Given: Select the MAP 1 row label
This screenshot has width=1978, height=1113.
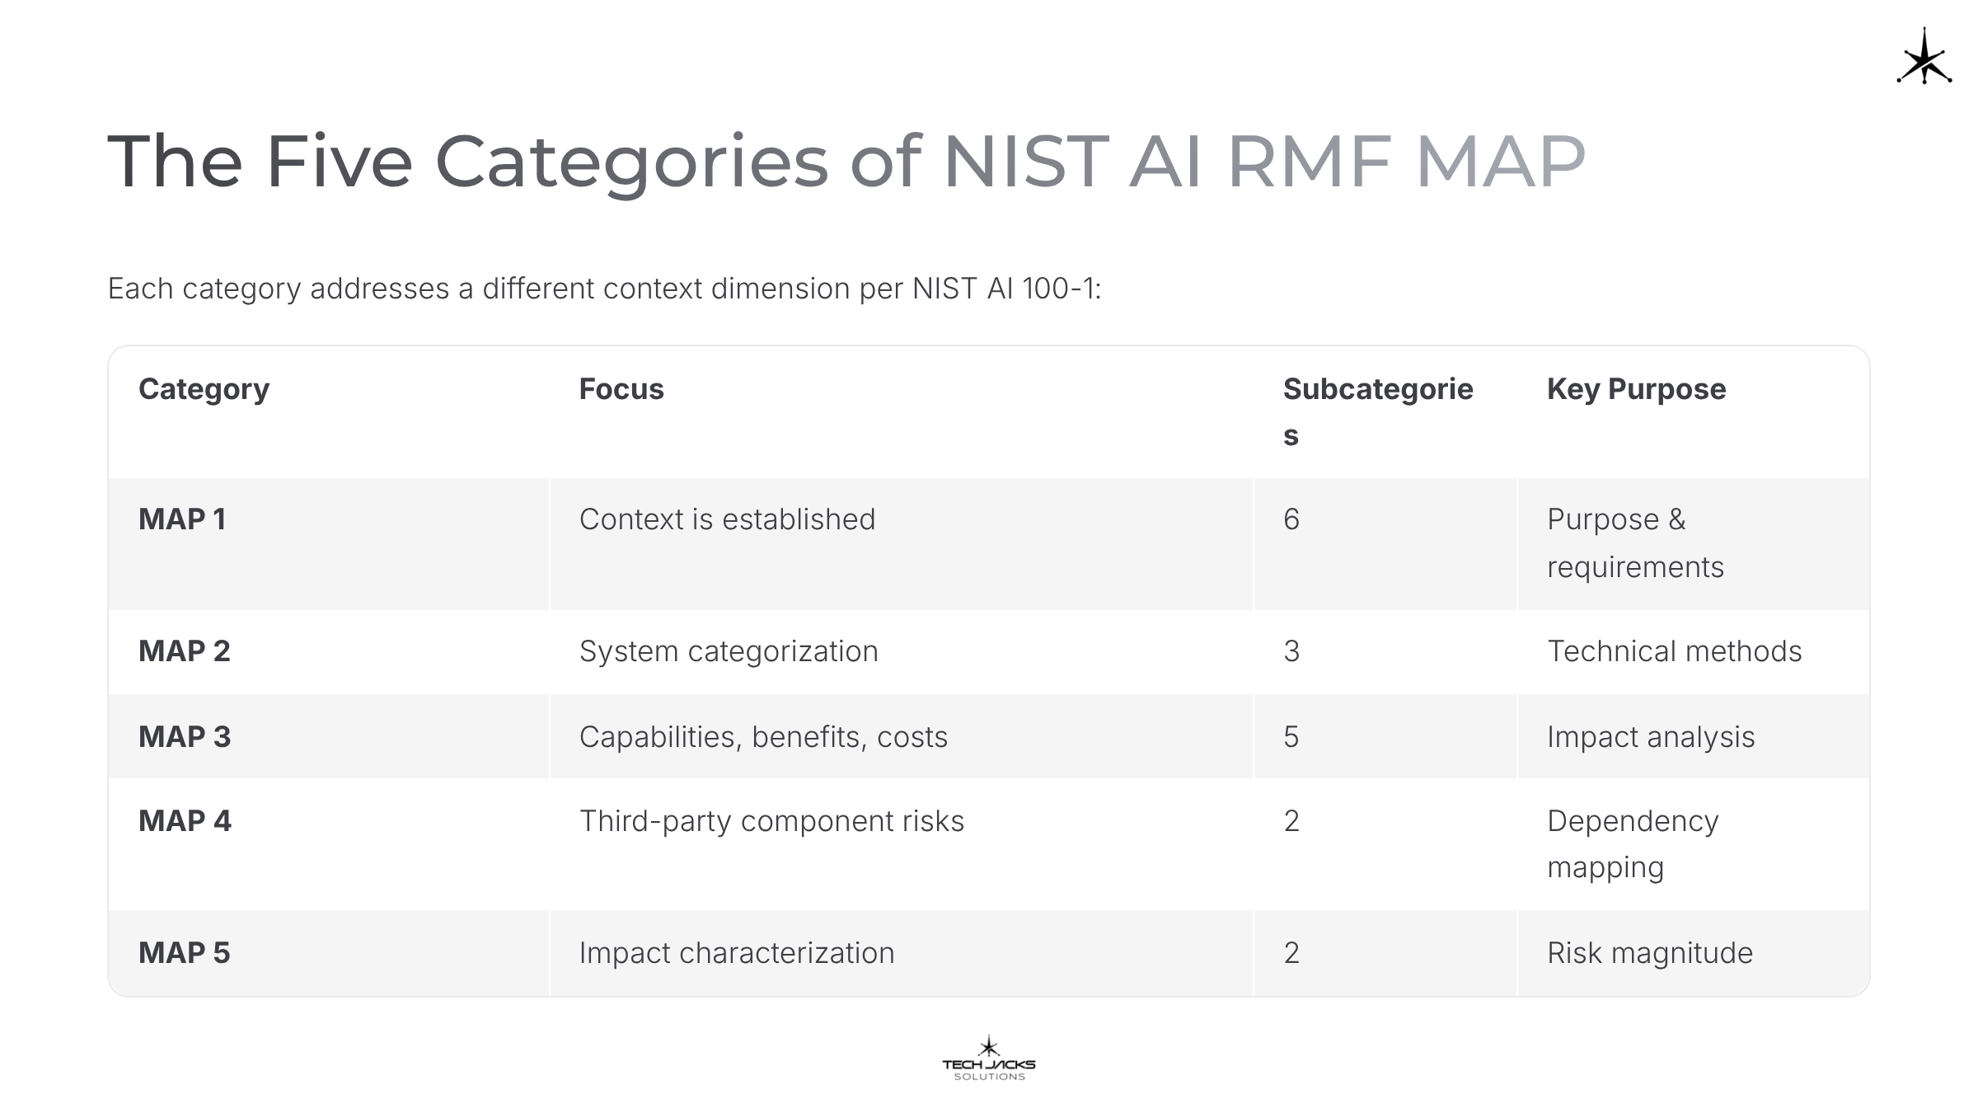Looking at the screenshot, I should (x=182, y=519).
